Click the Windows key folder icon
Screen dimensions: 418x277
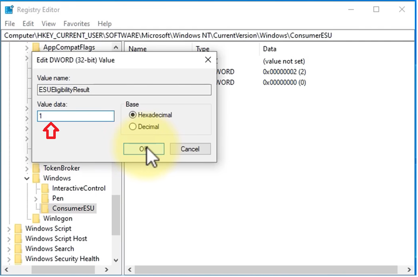point(36,178)
